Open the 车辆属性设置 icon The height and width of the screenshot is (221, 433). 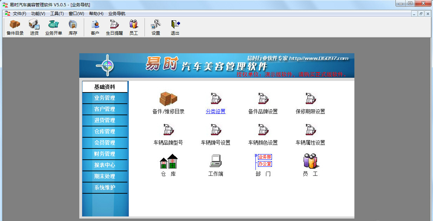point(311,130)
